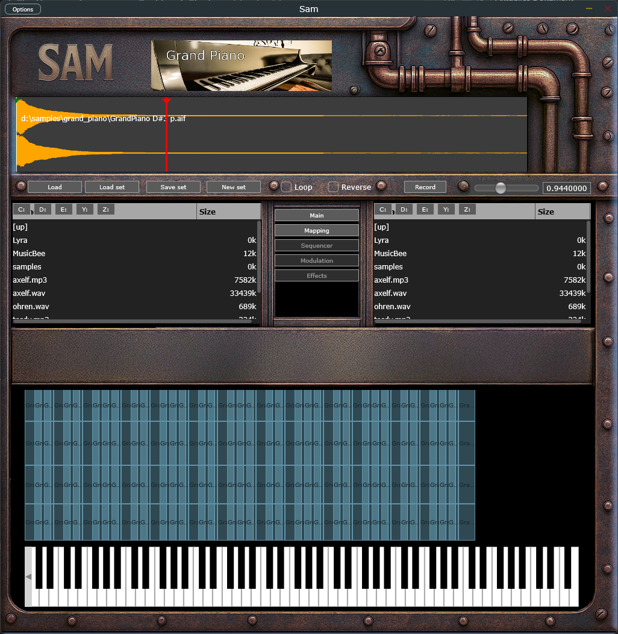Screen dimensions: 618x634
Task: Adjust the pitch slider knob
Action: (x=501, y=187)
